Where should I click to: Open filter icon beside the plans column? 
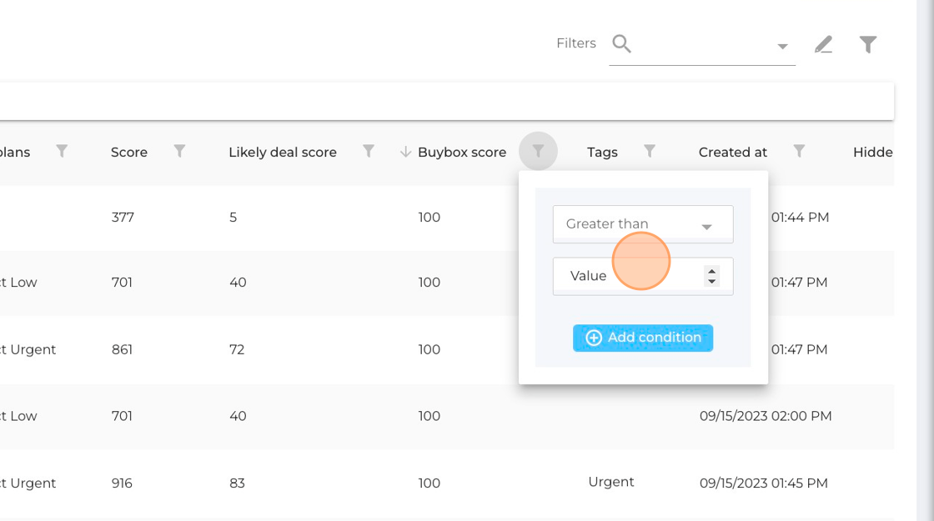click(62, 151)
